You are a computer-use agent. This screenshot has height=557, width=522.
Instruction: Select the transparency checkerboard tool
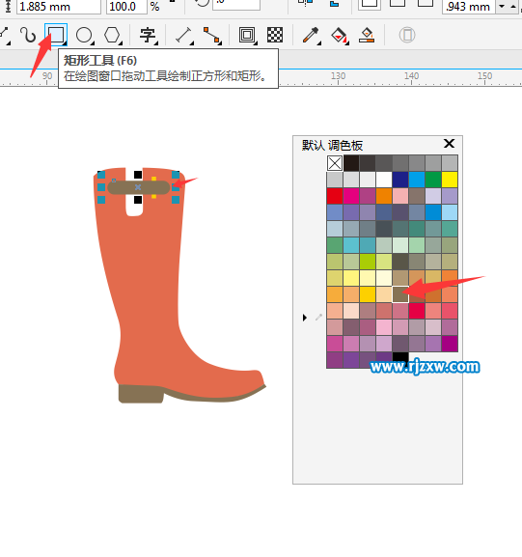click(x=275, y=35)
